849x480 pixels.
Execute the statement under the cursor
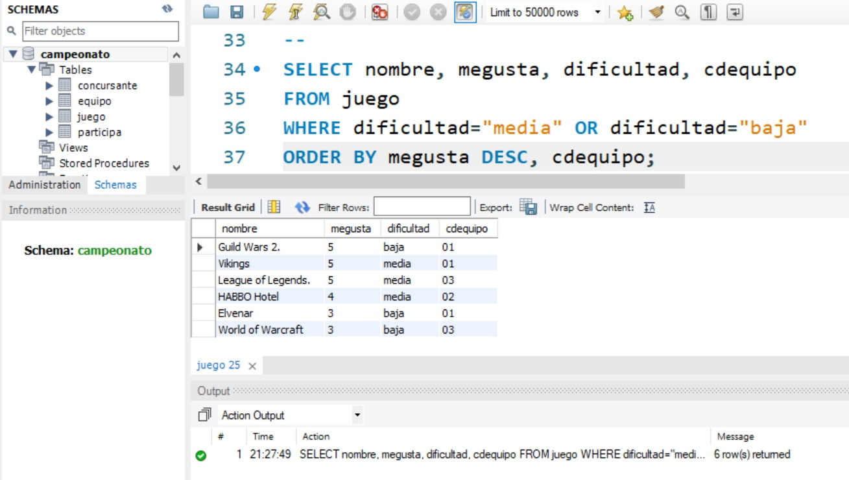(x=296, y=12)
